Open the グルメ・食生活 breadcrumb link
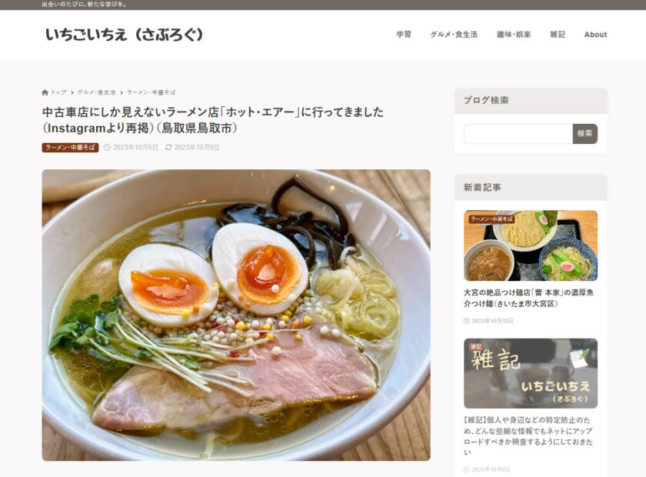 [96, 92]
